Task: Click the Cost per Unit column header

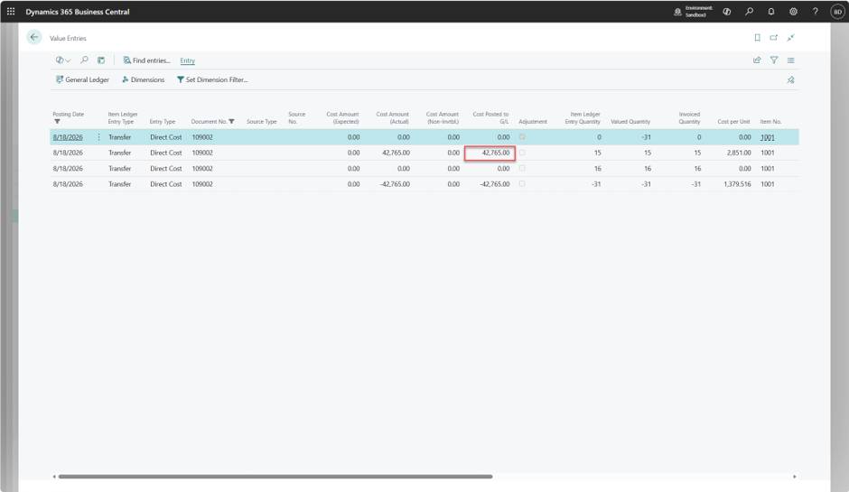Action: [x=733, y=121]
